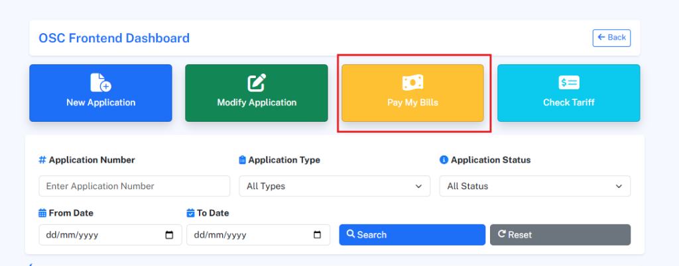
Task: Click the OSC Frontend Dashboard title
Action: [x=114, y=38]
